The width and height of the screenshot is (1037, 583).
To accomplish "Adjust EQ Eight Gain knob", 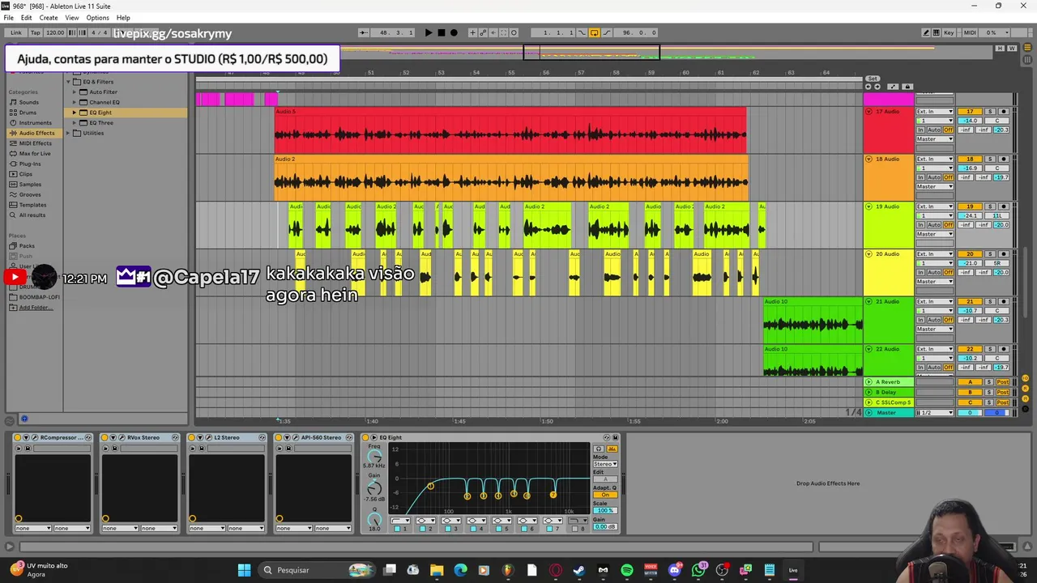I will tap(373, 488).
